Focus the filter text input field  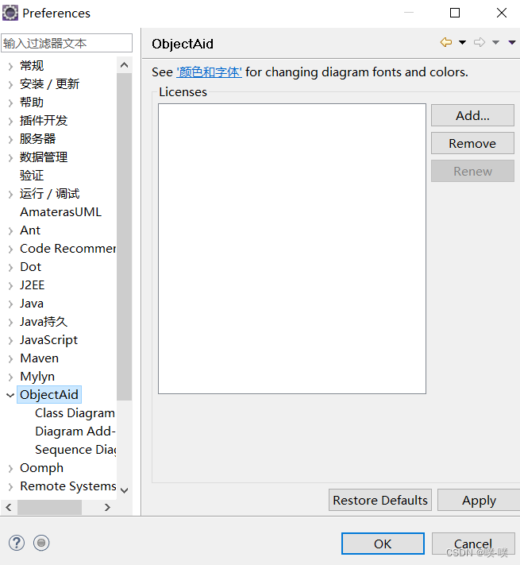(67, 43)
